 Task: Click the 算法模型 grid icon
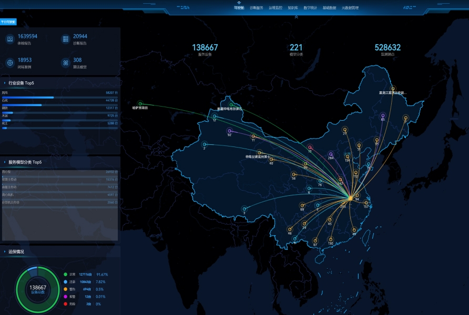[x=65, y=62]
